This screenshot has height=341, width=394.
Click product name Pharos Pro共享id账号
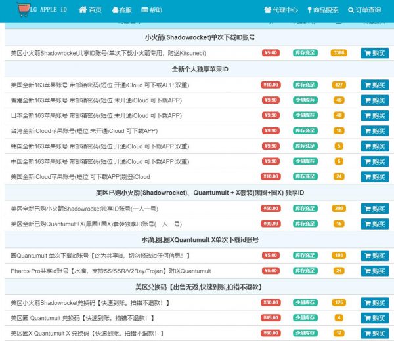pos(111,271)
